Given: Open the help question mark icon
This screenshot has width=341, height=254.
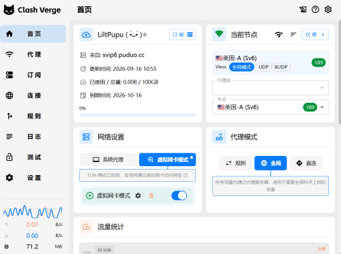Looking at the screenshot, I should click(315, 10).
